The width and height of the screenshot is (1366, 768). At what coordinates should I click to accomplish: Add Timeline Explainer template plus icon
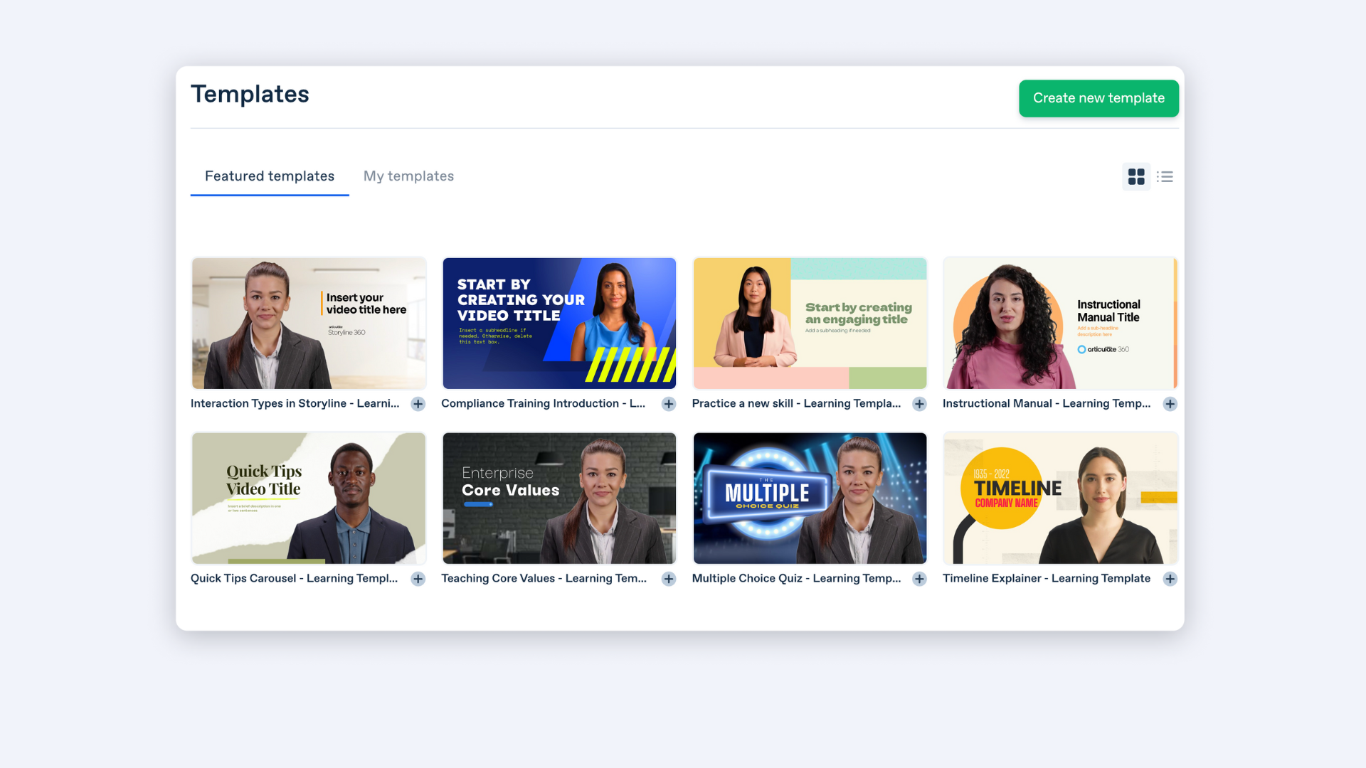tap(1170, 579)
